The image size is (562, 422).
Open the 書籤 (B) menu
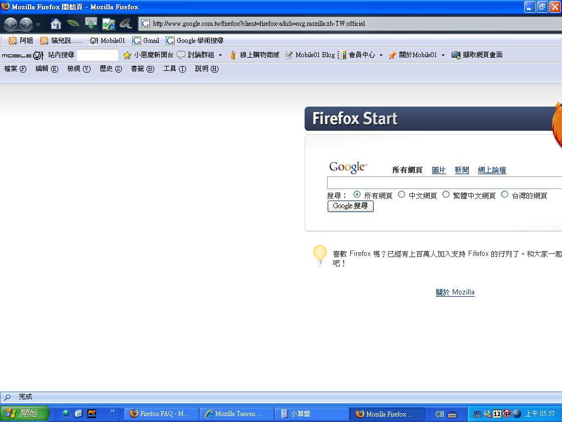(142, 69)
